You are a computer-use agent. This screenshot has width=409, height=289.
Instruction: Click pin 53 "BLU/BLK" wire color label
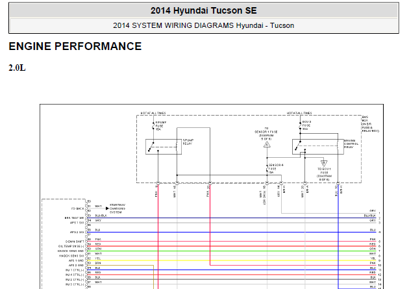pyautogui.click(x=101, y=216)
